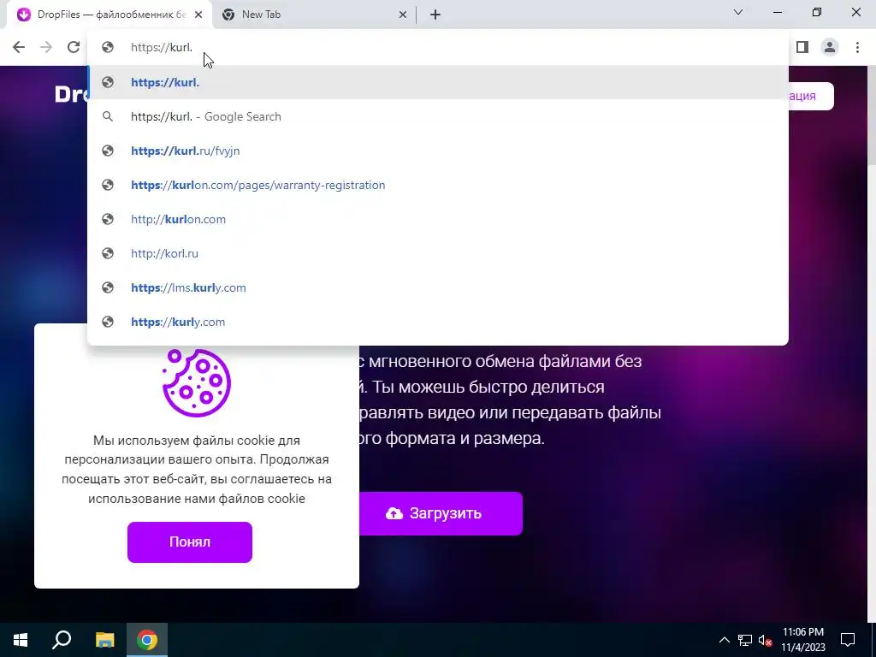Viewport: 876px width, 657px height.
Task: Open File Explorer from the taskbar
Action: coord(104,640)
